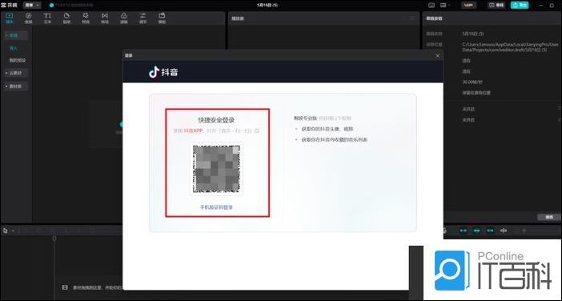Open the Media (媒体) tab icon

click(x=9, y=18)
